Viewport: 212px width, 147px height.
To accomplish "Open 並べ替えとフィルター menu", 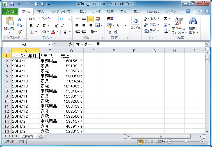I will click(x=179, y=25).
